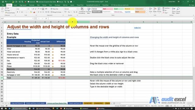Open Conditional Formatting menu
195x110 pixels.
[82, 11]
